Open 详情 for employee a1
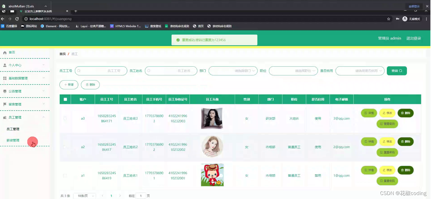This screenshot has height=199, width=431. click(369, 170)
